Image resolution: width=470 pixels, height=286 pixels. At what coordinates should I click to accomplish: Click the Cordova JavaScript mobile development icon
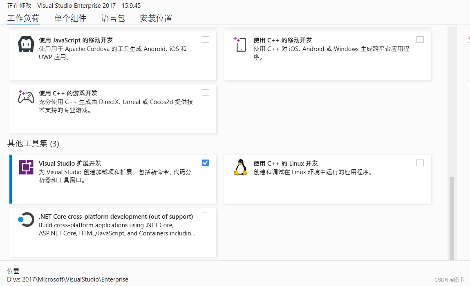click(26, 44)
